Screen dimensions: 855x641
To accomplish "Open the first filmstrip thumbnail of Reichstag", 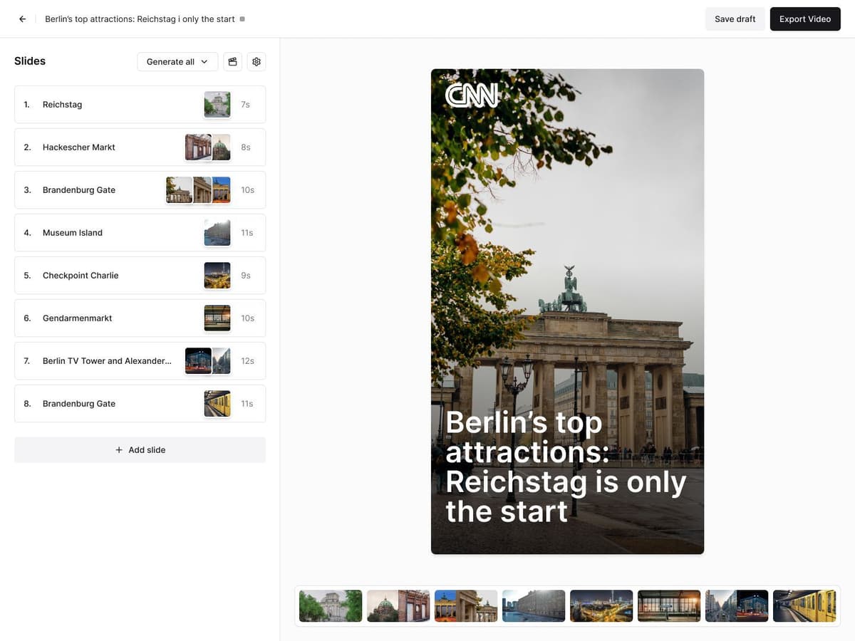I will tap(331, 606).
